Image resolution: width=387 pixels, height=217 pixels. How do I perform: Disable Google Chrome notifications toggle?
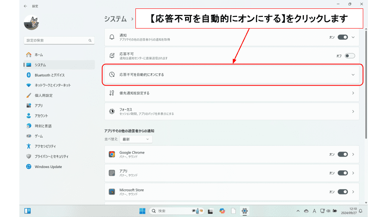point(343,154)
